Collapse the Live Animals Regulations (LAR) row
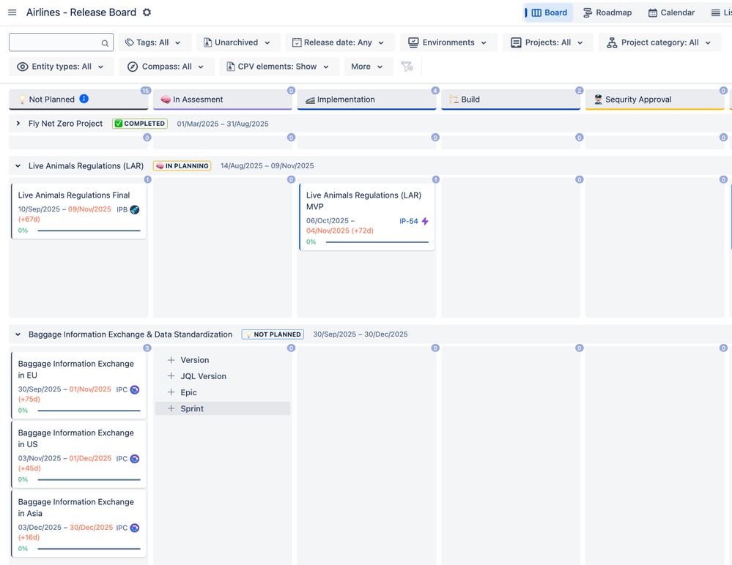Image resolution: width=732 pixels, height=565 pixels. (18, 165)
